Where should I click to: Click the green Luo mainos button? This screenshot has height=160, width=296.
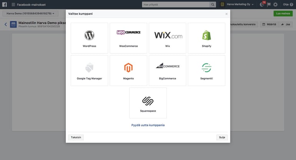283,13
